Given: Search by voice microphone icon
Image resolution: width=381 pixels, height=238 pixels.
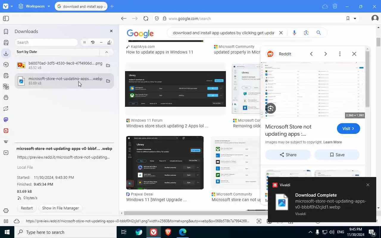Looking at the screenshot, I should click(294, 33).
